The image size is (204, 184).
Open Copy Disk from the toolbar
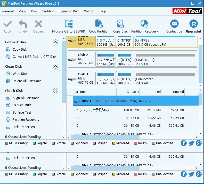120,26
